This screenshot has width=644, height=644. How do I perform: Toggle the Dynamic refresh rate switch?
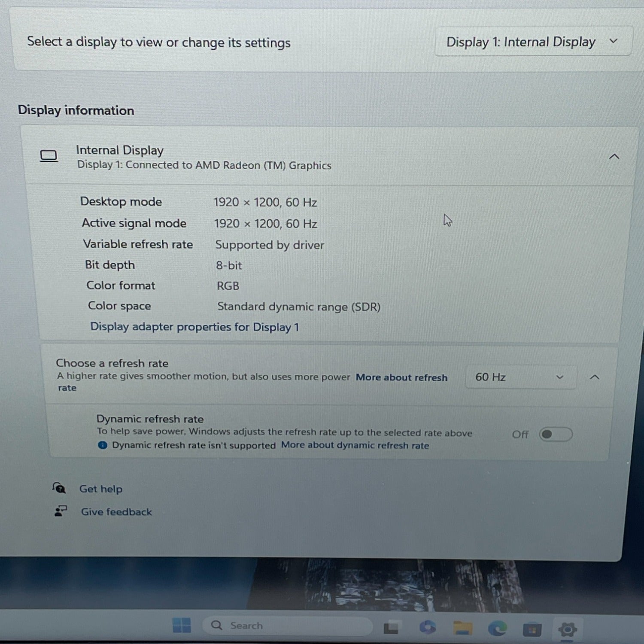pyautogui.click(x=555, y=434)
